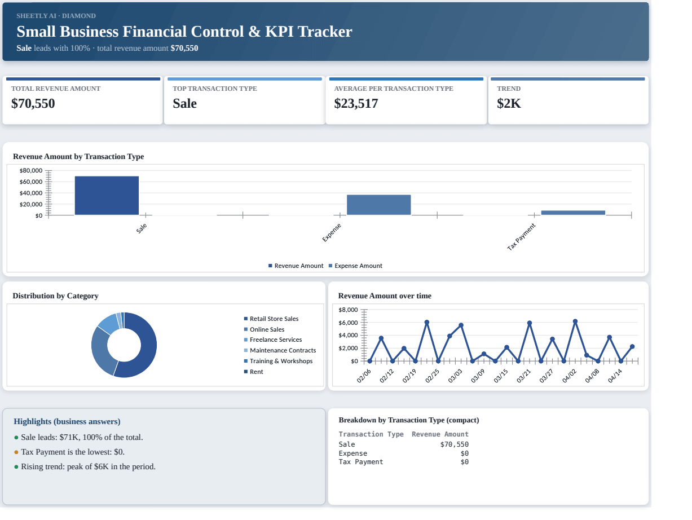
Task: Click the $60,000 axis label on bar chart
Action: coord(31,182)
